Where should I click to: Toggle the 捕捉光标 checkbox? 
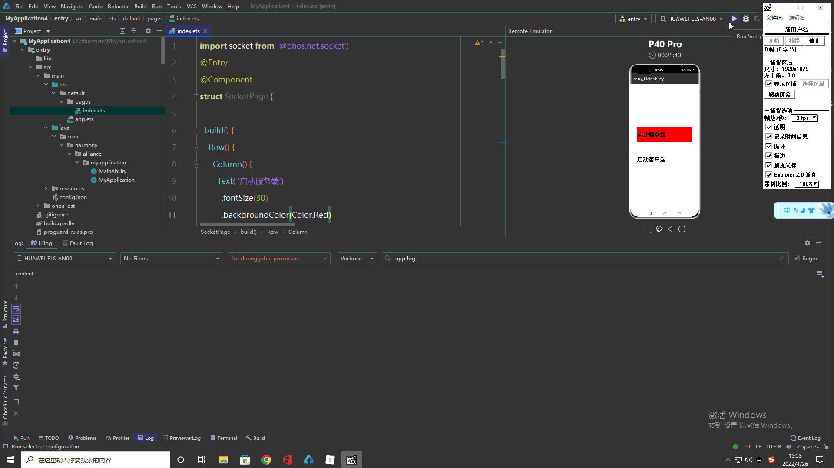pyautogui.click(x=769, y=165)
